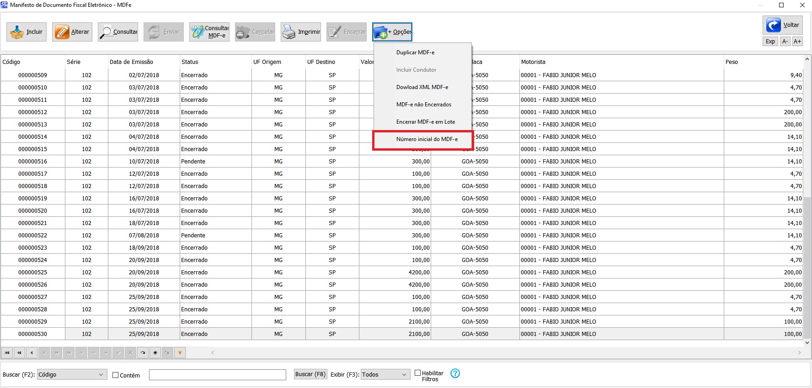
Task: Open Alterar to edit the manifest
Action: click(72, 32)
